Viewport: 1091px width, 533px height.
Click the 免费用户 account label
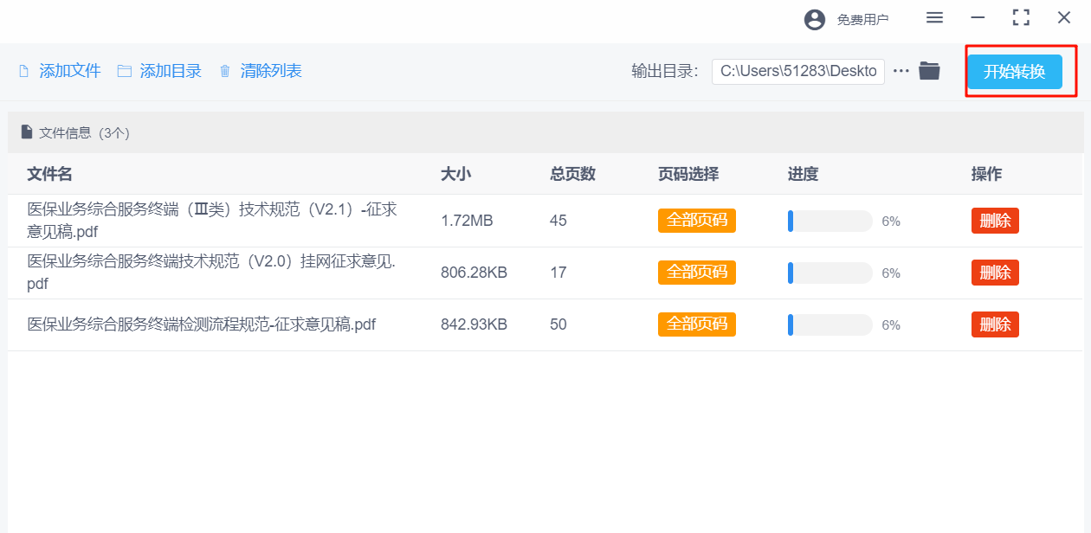[862, 19]
